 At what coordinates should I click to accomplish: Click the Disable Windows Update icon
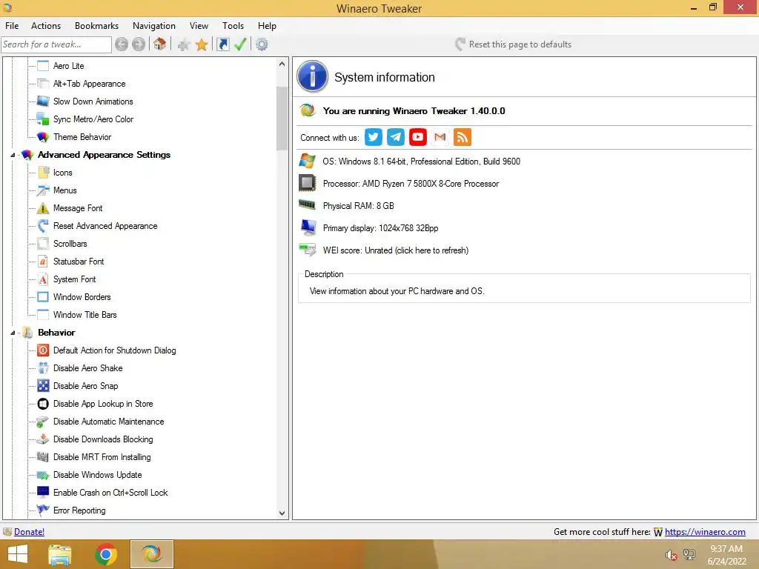43,475
